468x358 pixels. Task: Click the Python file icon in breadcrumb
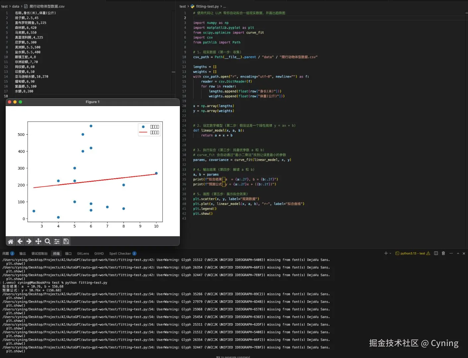tap(193, 6)
